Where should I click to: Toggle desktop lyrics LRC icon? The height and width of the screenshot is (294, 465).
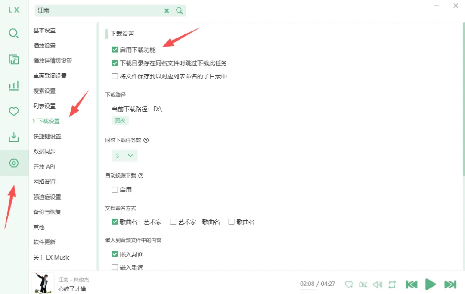pos(363,285)
